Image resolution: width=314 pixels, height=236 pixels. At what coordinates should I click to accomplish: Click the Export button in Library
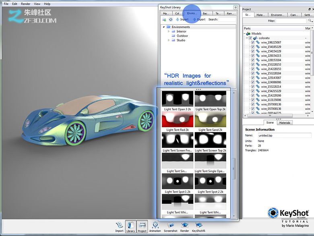199,19
